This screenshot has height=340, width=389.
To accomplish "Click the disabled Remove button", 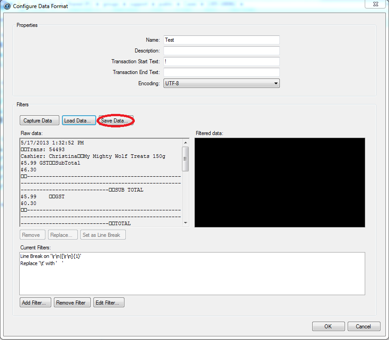I will click(x=32, y=235).
